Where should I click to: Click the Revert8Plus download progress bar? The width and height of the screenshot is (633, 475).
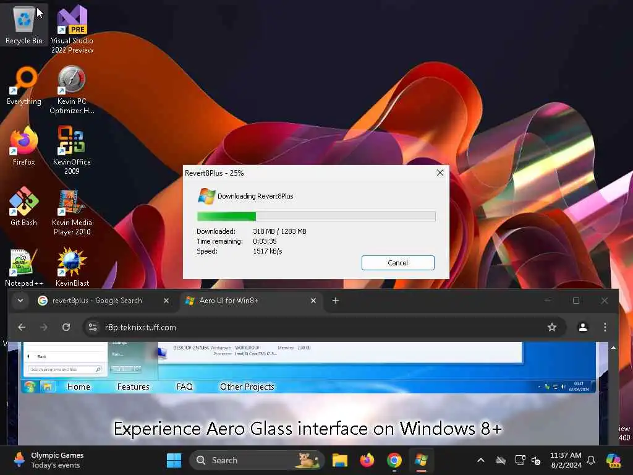point(316,216)
